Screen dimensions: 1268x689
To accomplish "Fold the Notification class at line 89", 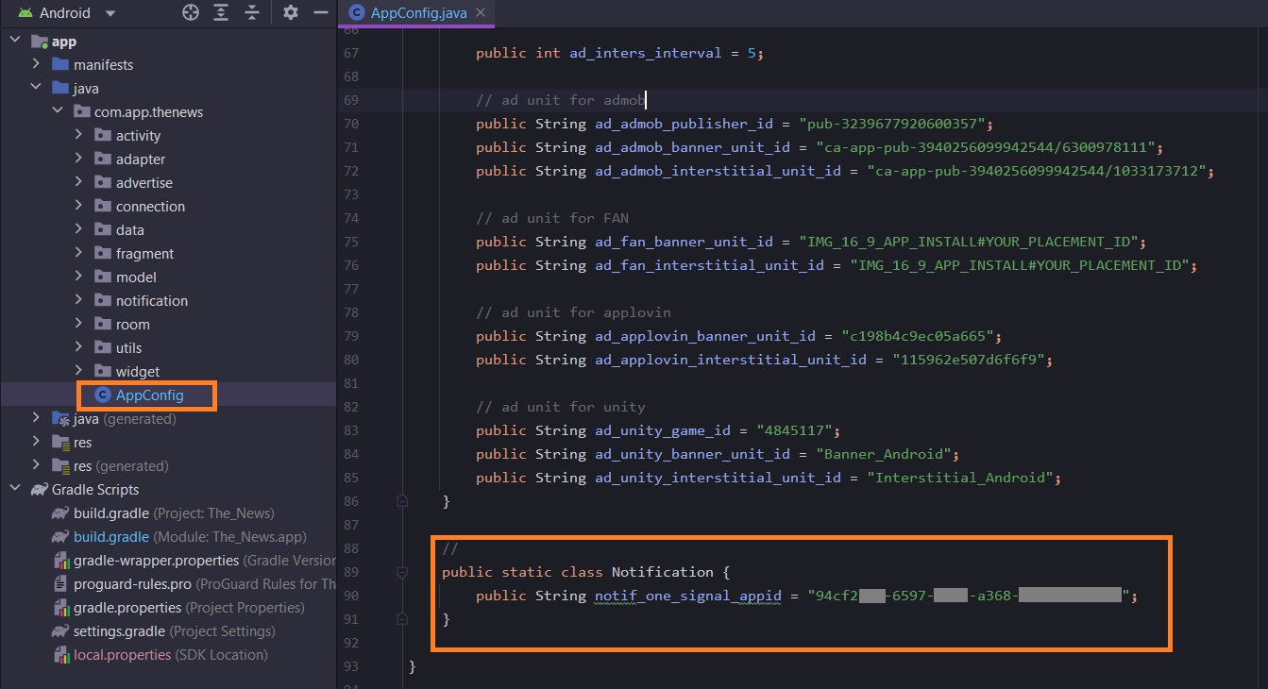I will coord(402,572).
